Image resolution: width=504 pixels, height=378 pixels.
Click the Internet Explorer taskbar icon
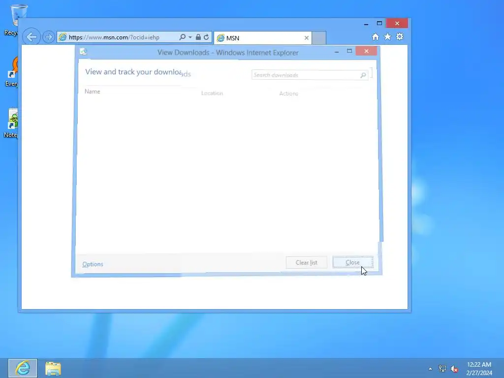[23, 368]
